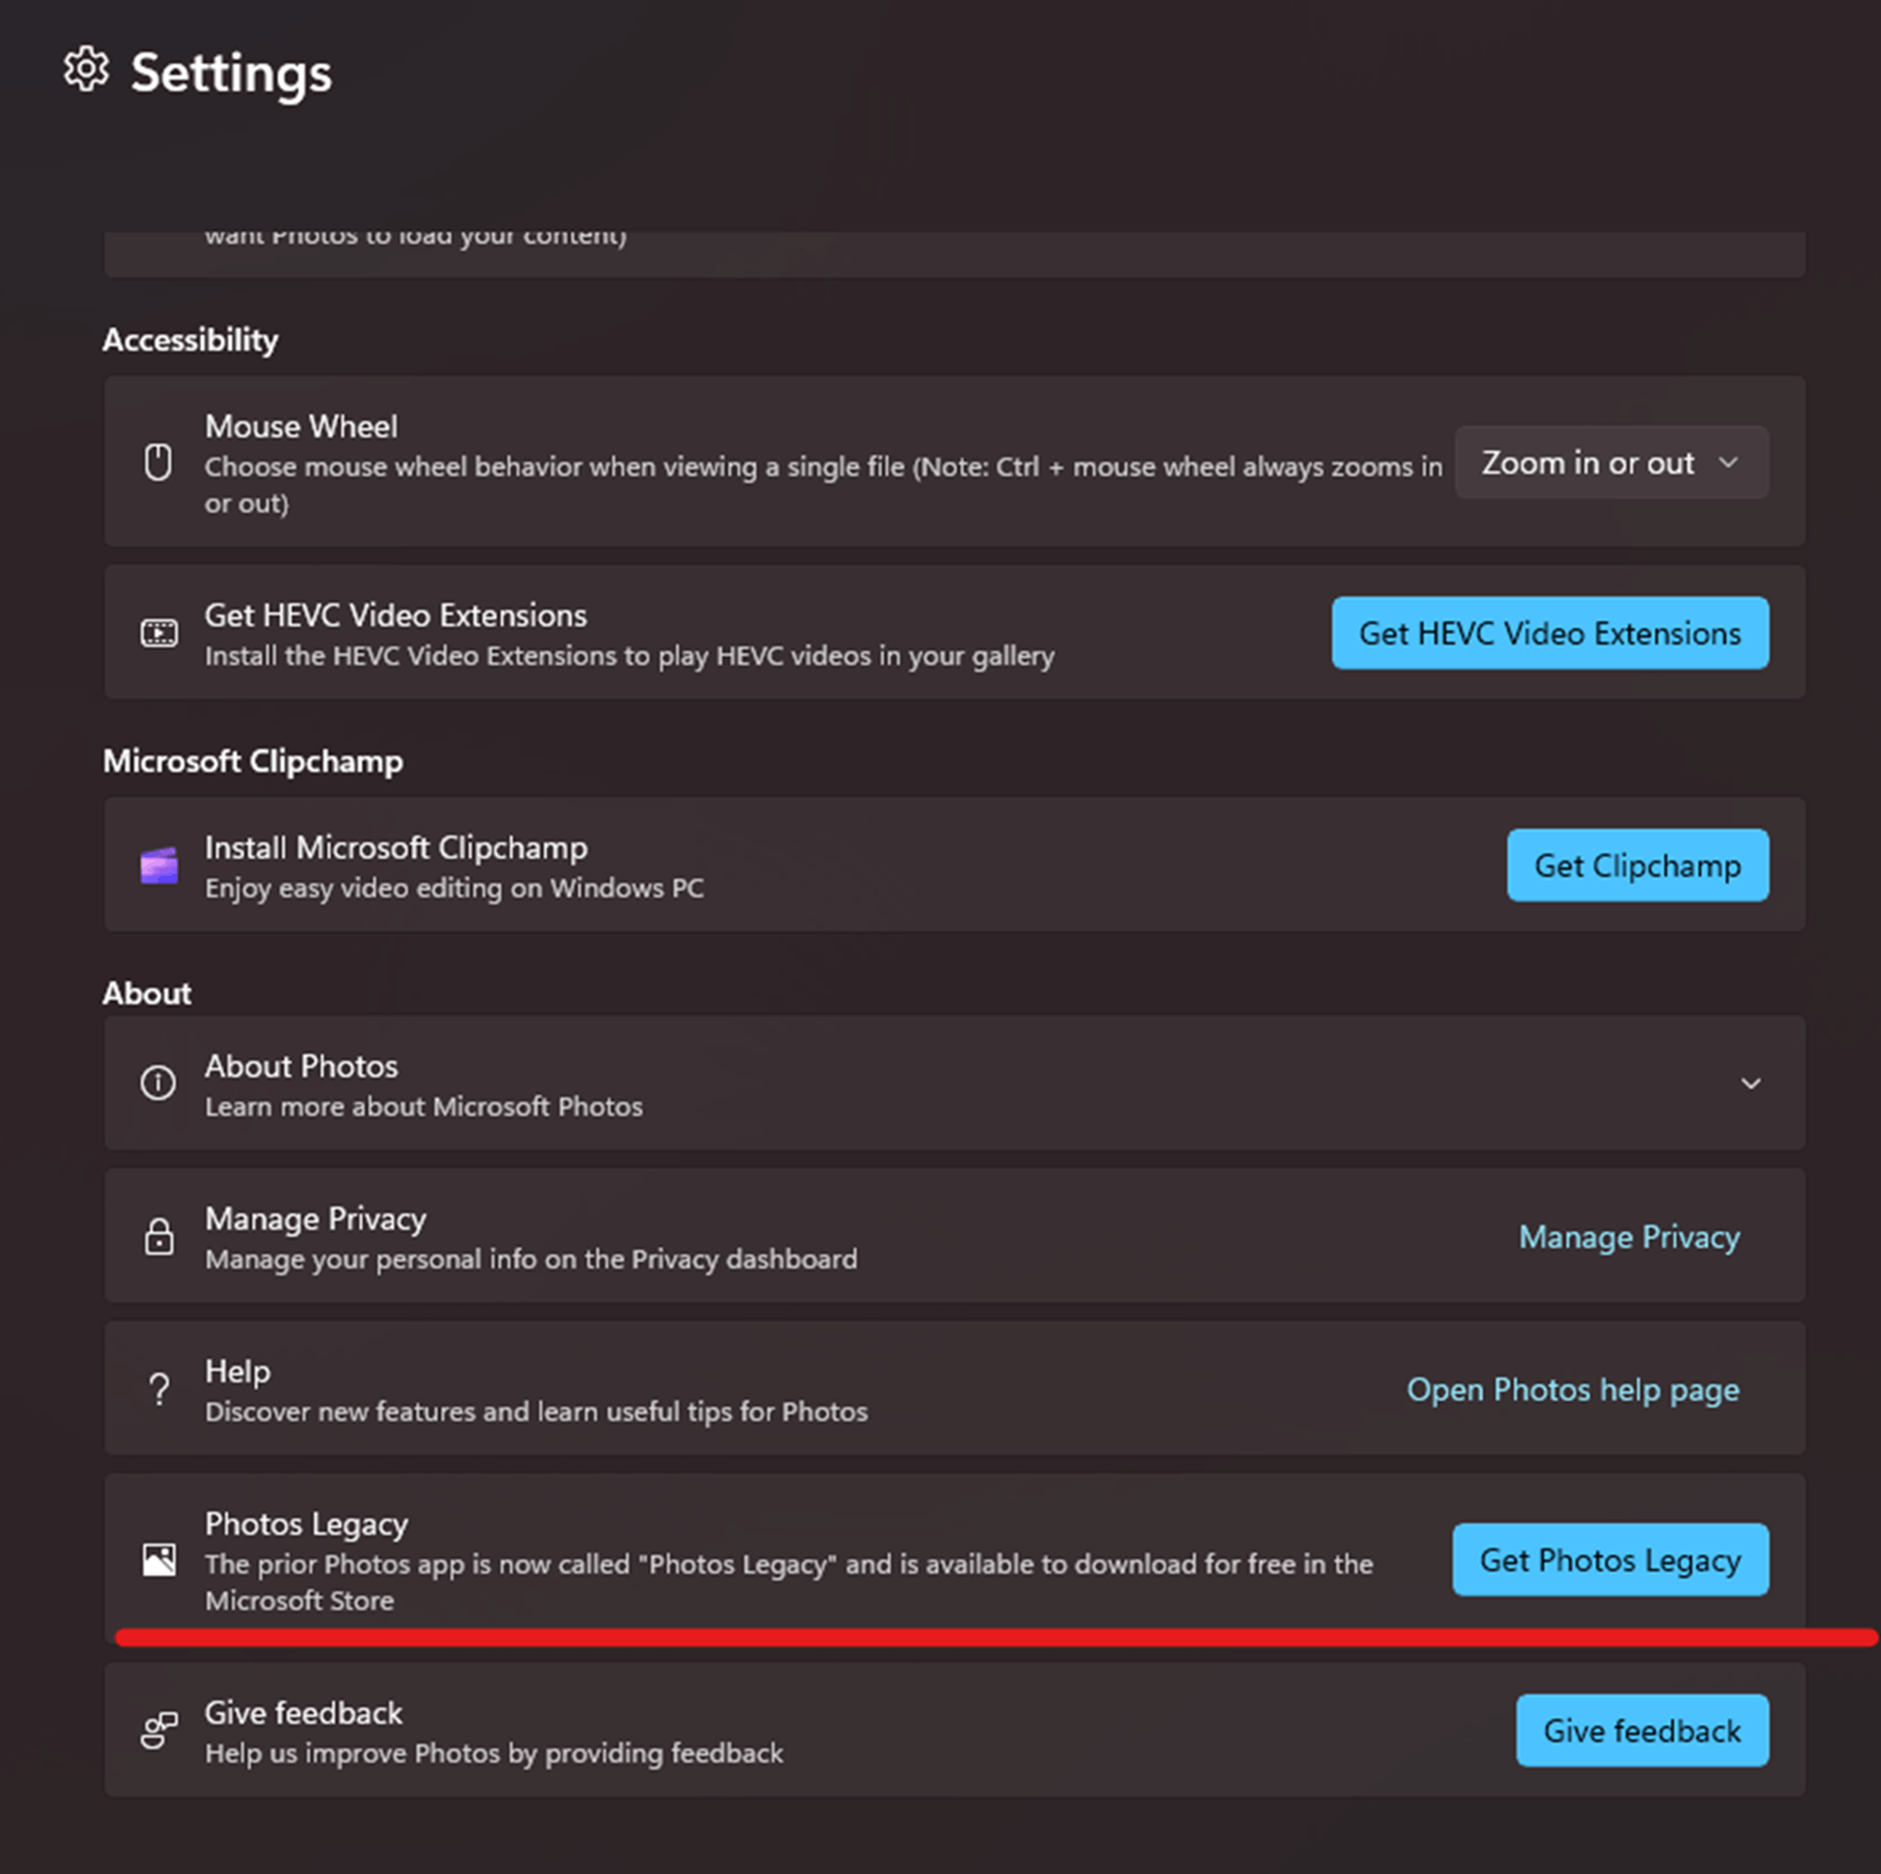Click the Microsoft Clipchamp logo icon
1881x1874 pixels.
click(159, 866)
